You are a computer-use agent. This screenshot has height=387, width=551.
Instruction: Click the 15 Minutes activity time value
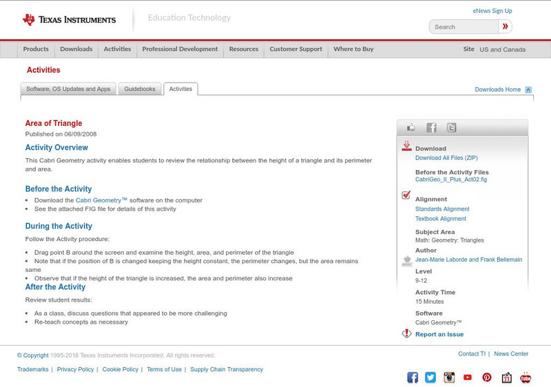(x=429, y=302)
